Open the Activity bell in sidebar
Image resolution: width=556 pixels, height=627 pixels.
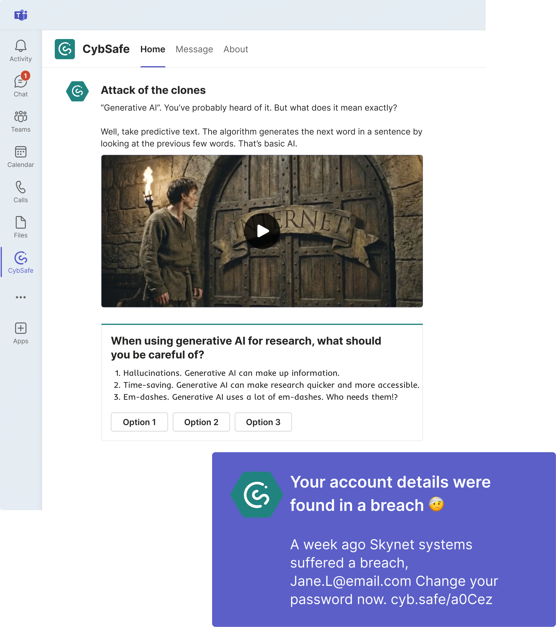(21, 51)
